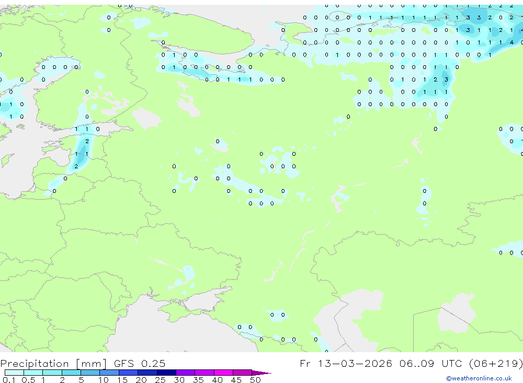The image size is (523, 383).
Task: Click the '15' legend label
Action: [122, 380]
